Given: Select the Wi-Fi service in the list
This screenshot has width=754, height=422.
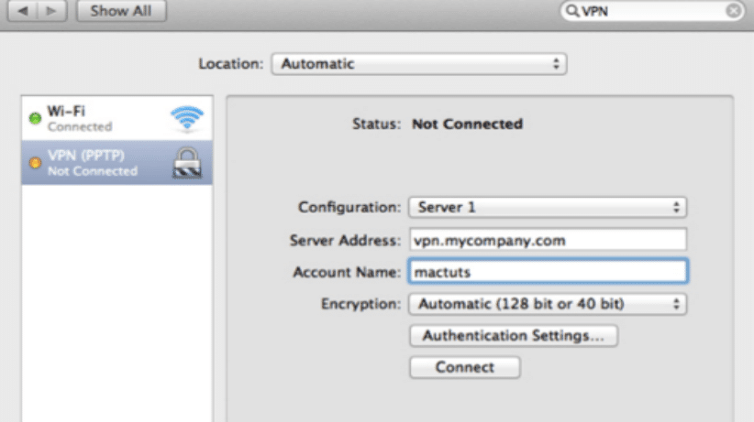Looking at the screenshot, I should (116, 118).
